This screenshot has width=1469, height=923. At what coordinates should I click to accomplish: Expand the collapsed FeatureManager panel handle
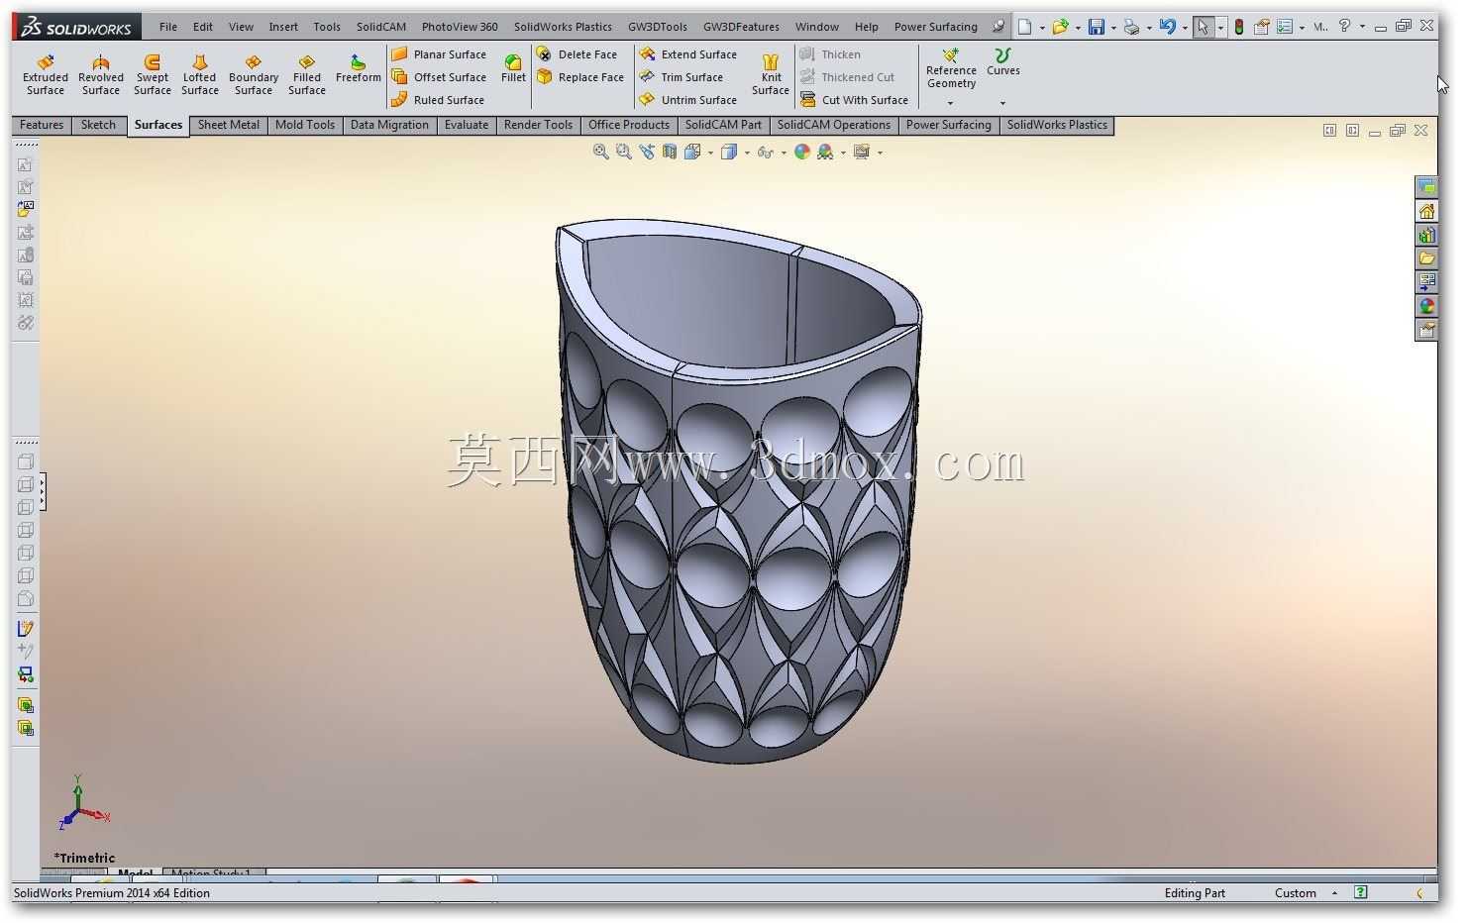click(43, 492)
